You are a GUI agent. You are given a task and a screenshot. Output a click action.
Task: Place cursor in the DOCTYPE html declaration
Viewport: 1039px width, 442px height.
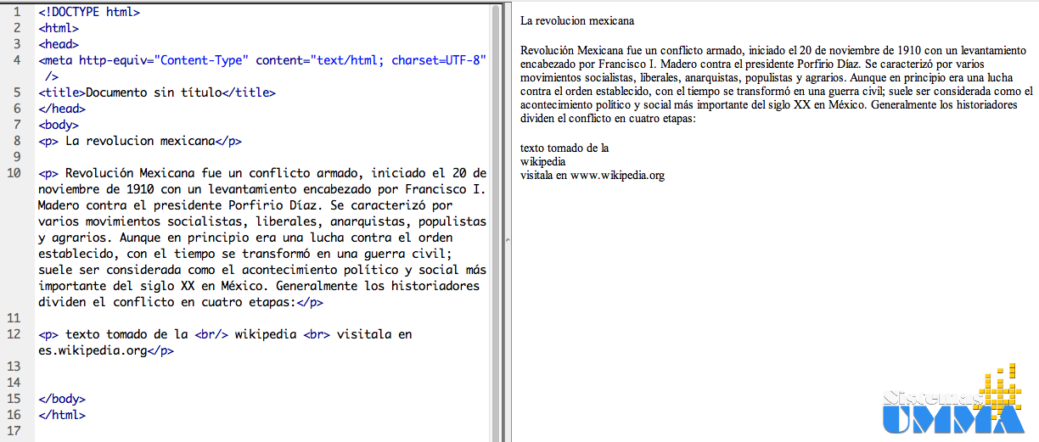tap(89, 13)
